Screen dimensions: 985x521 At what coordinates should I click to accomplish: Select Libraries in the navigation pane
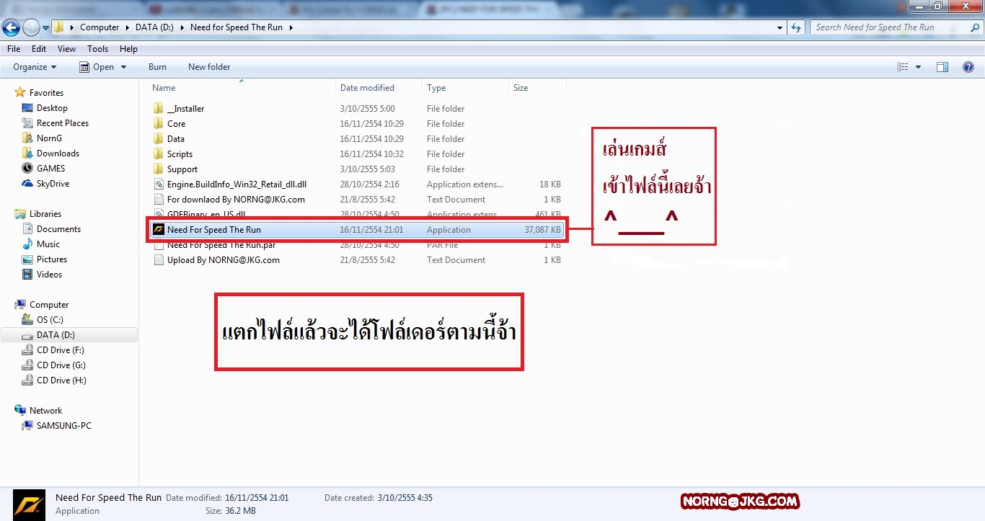45,214
